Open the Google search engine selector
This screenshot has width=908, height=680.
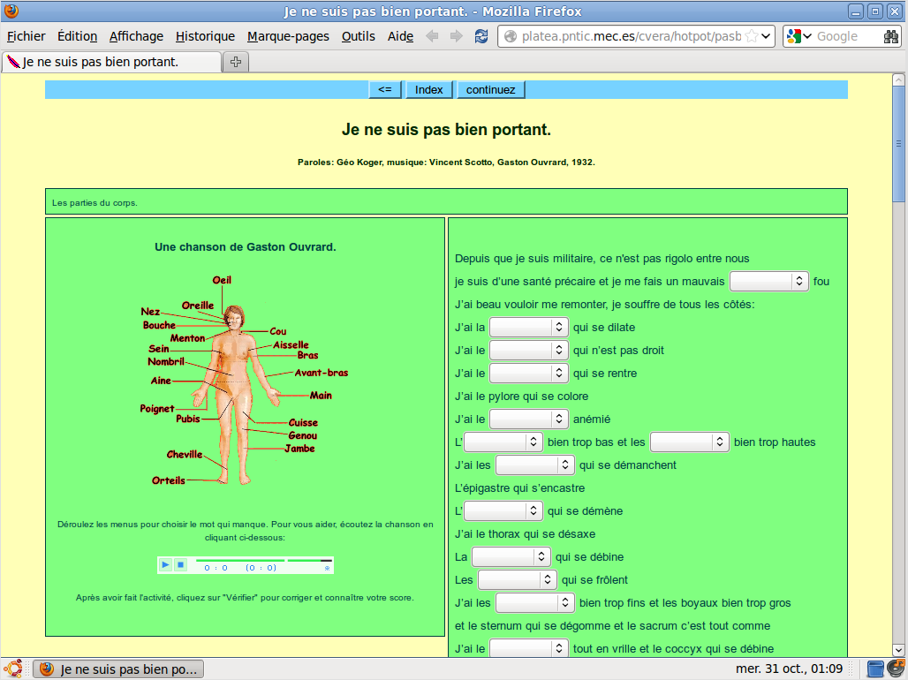[x=798, y=36]
